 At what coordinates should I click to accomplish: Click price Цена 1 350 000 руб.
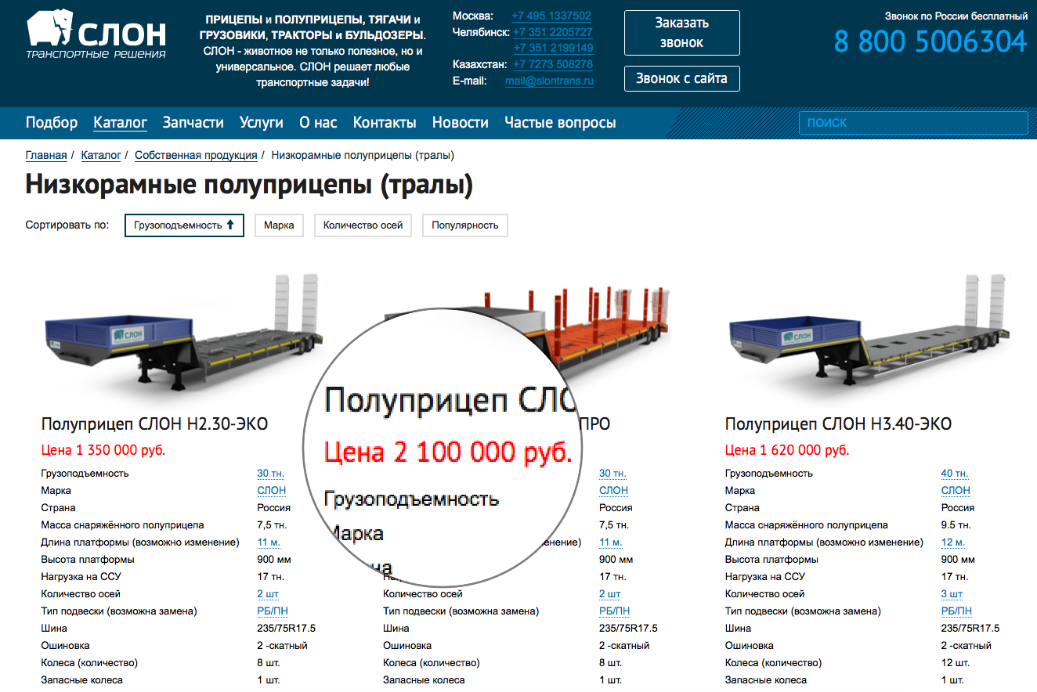(103, 450)
